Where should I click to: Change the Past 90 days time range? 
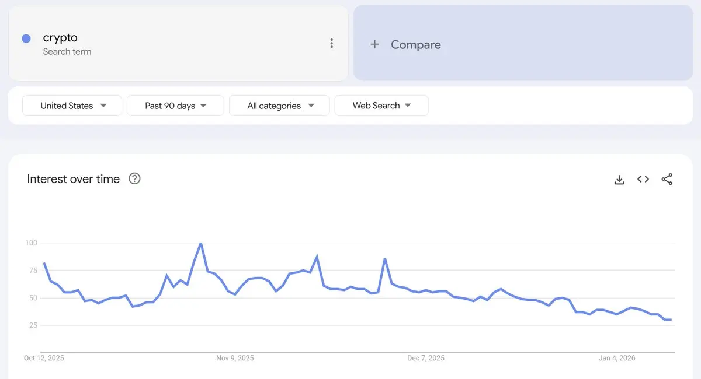point(175,106)
